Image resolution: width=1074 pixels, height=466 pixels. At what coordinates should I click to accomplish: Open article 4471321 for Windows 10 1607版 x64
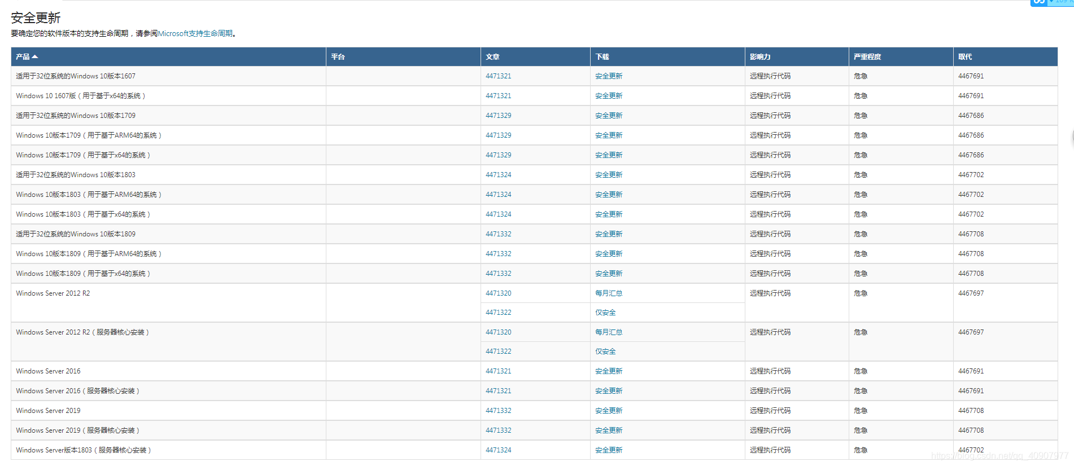point(499,96)
